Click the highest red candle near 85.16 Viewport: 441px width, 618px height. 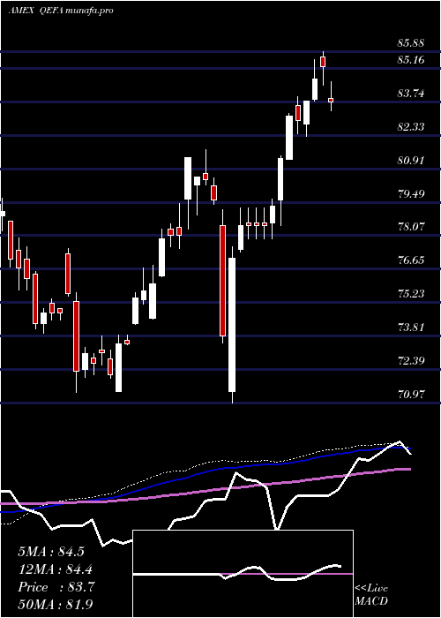coord(324,62)
